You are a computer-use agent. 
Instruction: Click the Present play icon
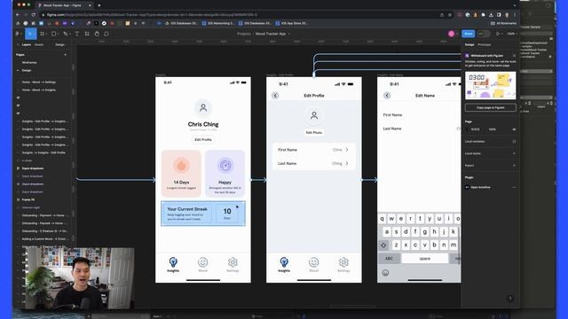coord(498,34)
